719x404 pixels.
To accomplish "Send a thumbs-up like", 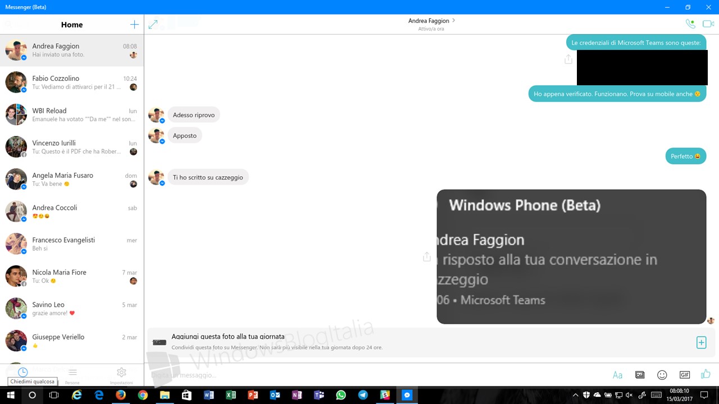I will [706, 374].
